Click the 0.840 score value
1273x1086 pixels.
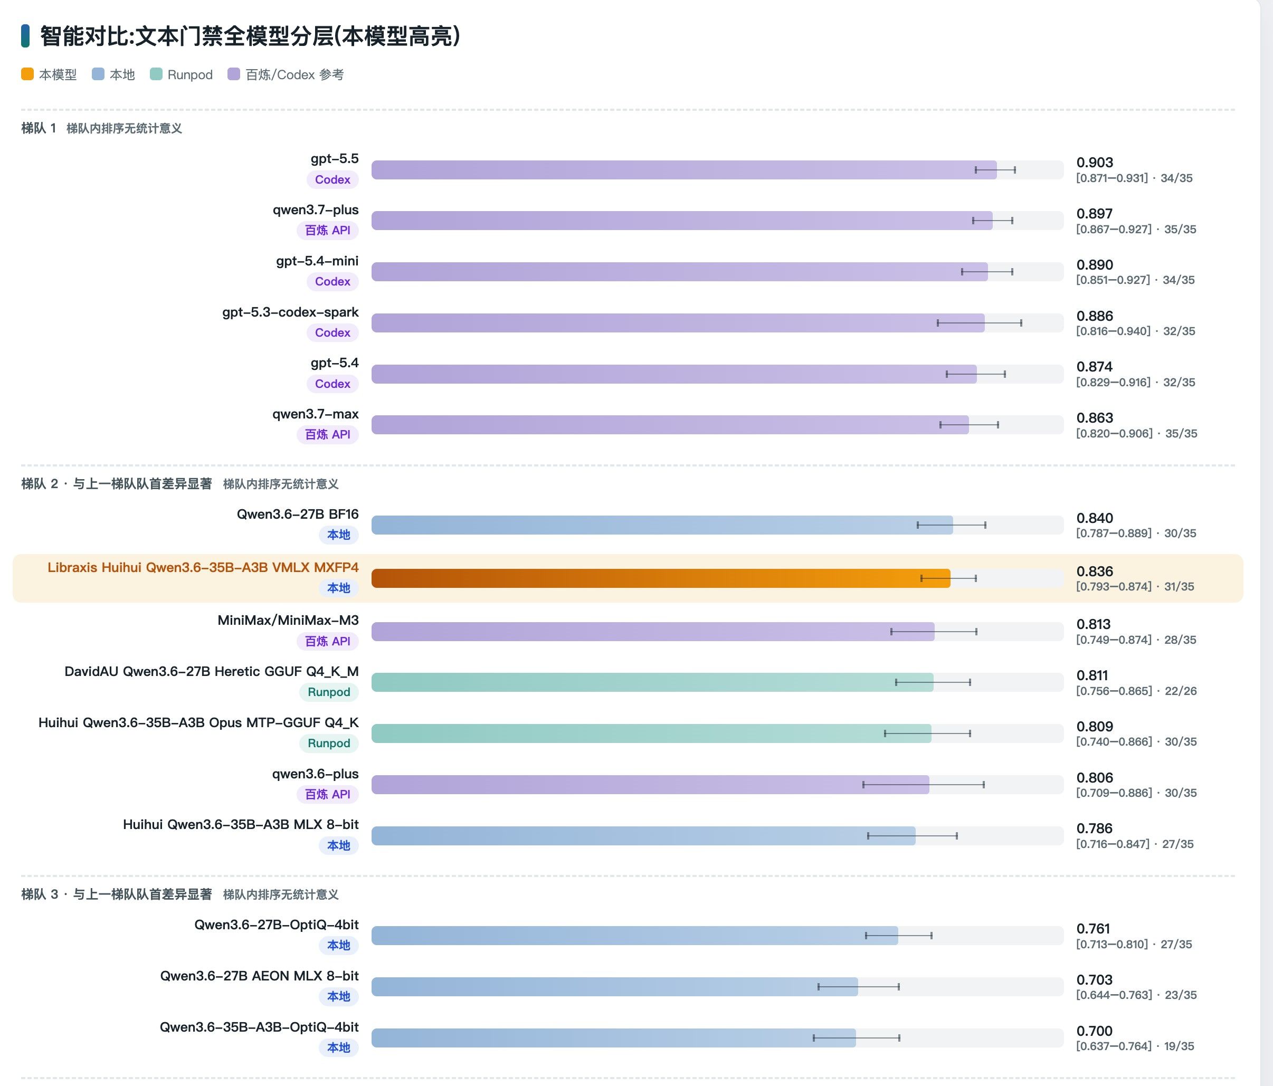[1095, 518]
